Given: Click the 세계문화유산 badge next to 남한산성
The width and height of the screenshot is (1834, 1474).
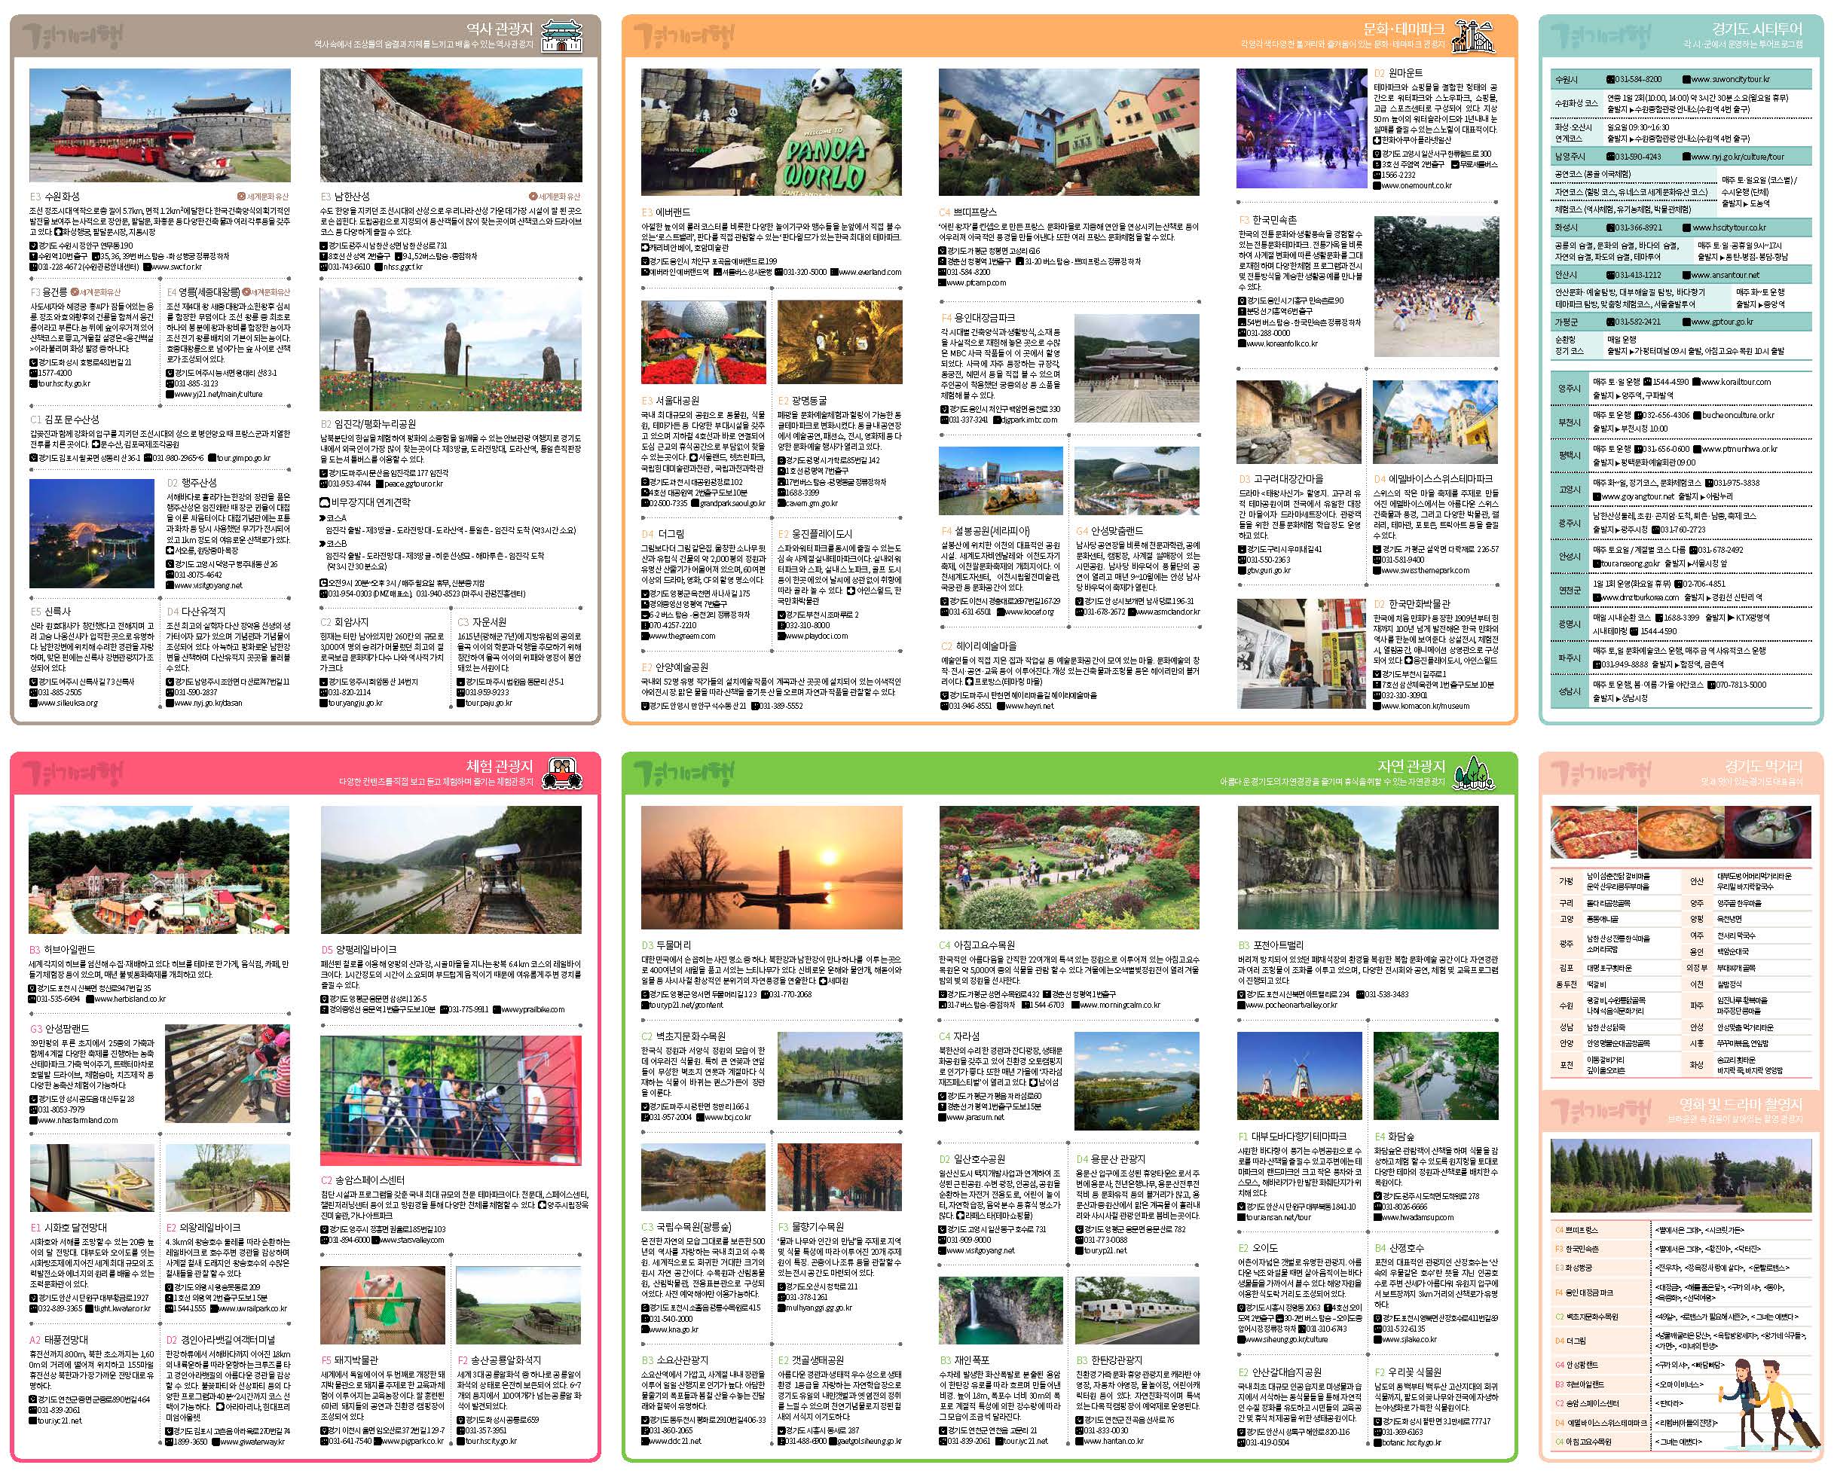Looking at the screenshot, I should pos(554,197).
